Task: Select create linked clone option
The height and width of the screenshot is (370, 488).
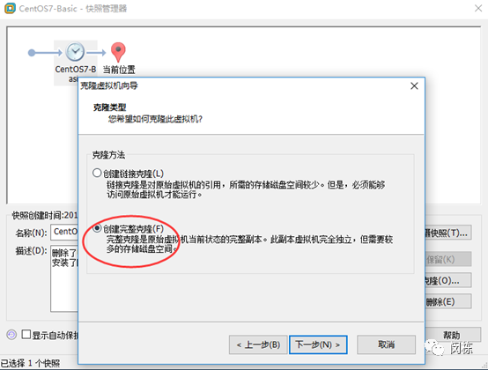Action: [x=97, y=173]
